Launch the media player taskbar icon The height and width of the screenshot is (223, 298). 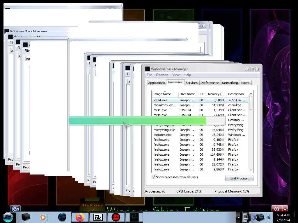43,217
